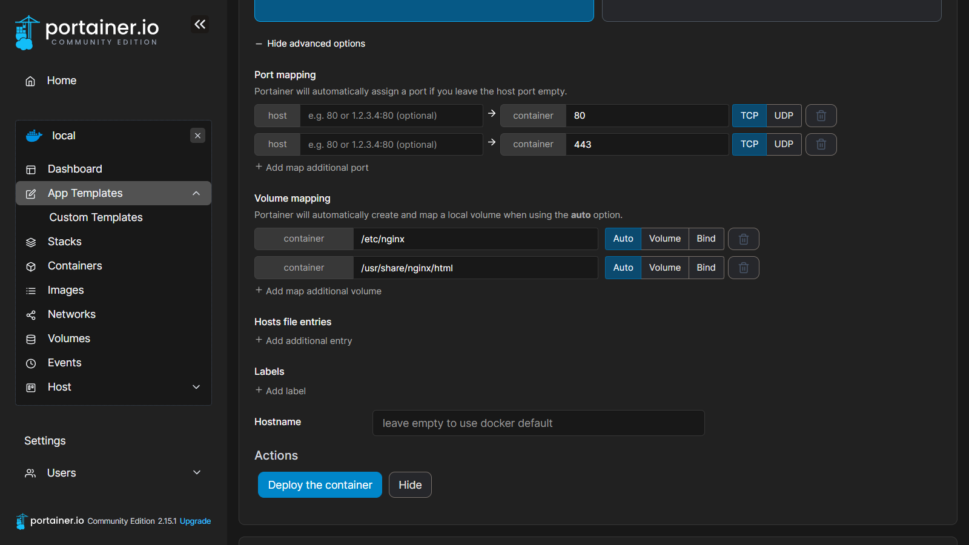Screen dimensions: 969x545
Task: Click the Networks share icon in sidebar
Action: coord(31,315)
